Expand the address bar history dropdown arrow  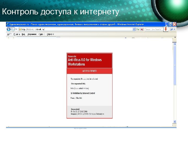134,29
